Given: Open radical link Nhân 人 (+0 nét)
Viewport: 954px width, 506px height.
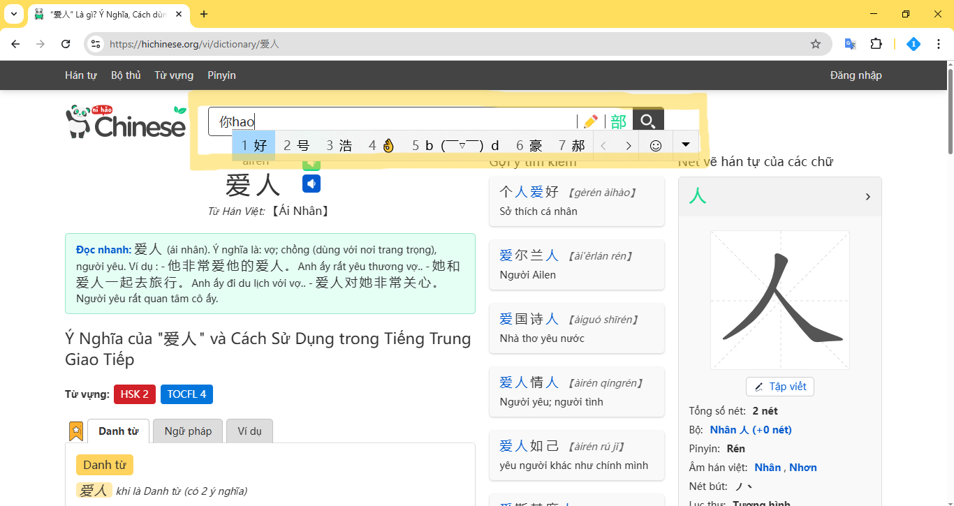Looking at the screenshot, I should (751, 430).
